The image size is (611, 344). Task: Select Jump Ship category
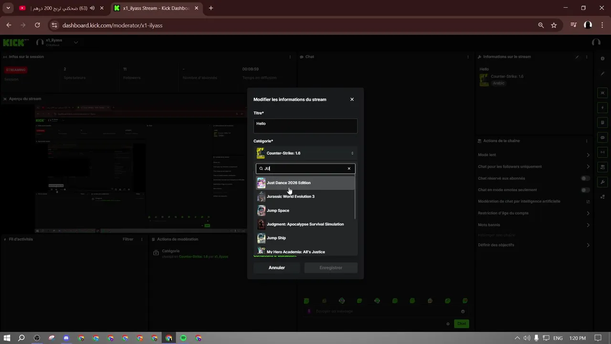(x=305, y=238)
